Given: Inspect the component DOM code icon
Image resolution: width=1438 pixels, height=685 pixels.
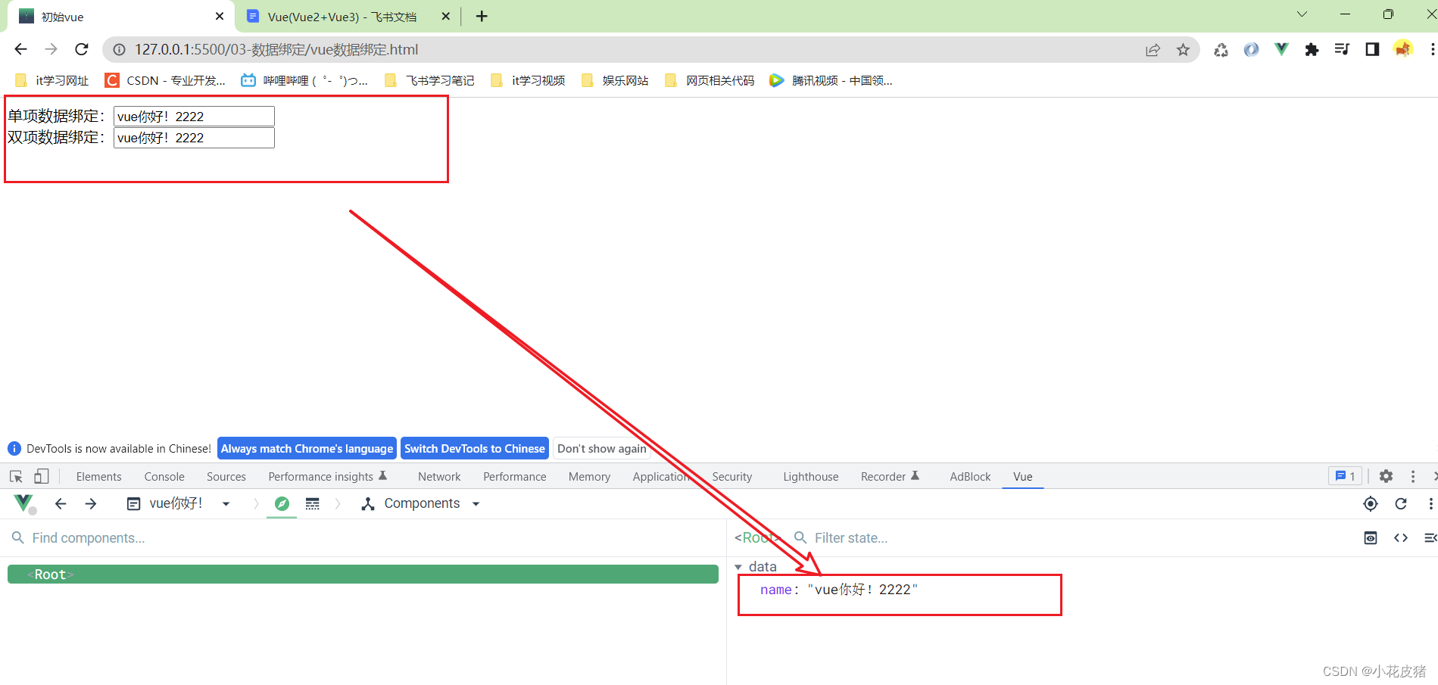Looking at the screenshot, I should point(1400,537).
